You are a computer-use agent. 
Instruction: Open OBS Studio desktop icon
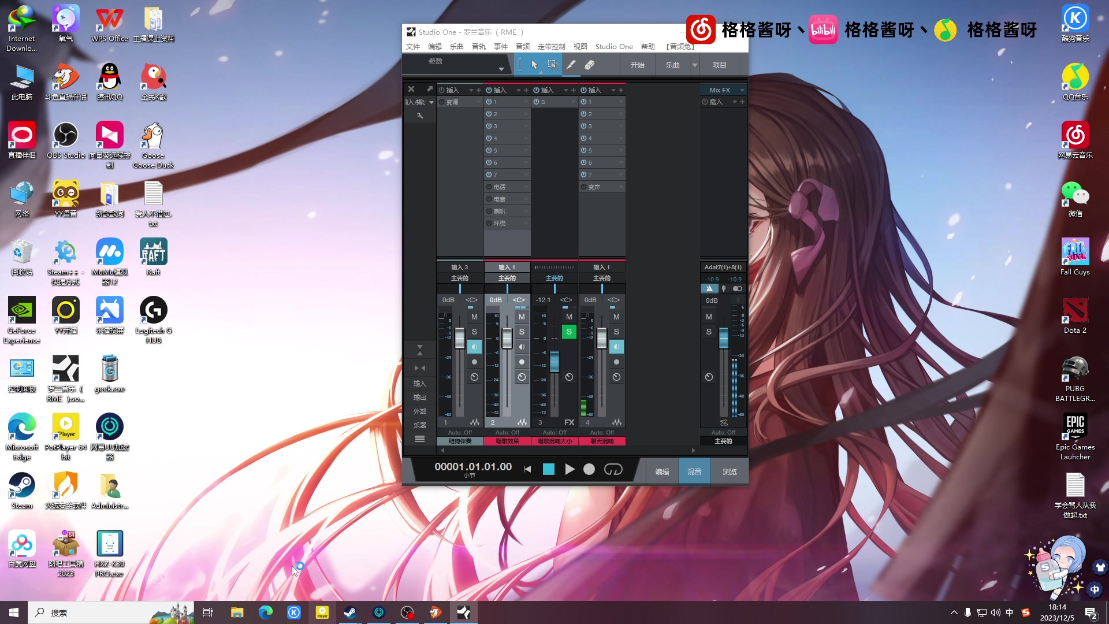tap(66, 140)
